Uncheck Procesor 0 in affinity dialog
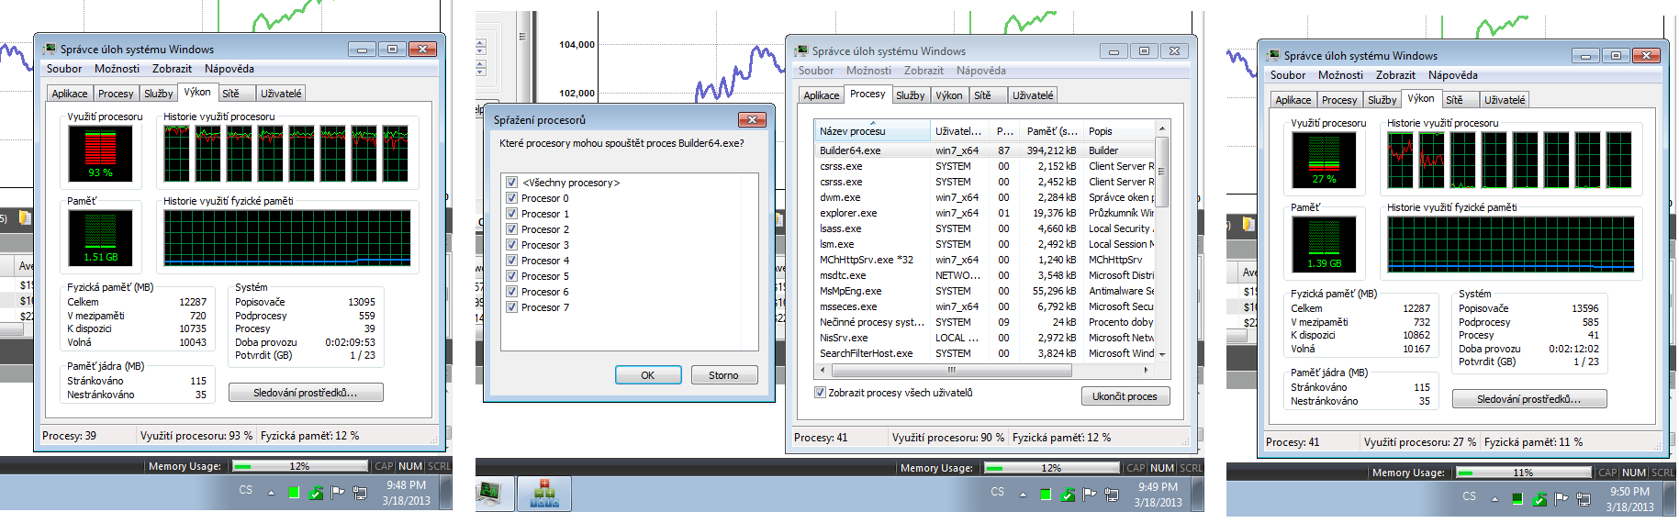The height and width of the screenshot is (523, 1679). click(x=511, y=198)
